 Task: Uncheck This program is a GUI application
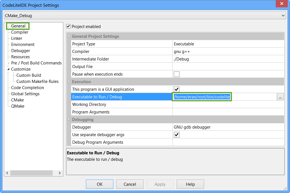tap(177, 89)
